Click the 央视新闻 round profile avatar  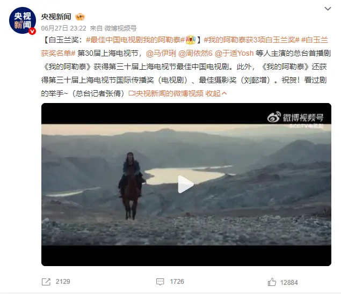[x=23, y=20]
